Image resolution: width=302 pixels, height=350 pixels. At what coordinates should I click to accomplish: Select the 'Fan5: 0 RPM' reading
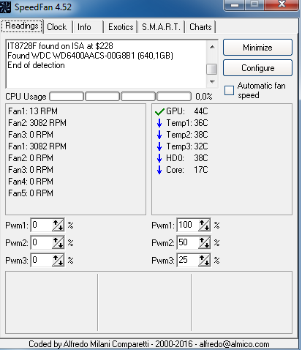click(x=31, y=193)
